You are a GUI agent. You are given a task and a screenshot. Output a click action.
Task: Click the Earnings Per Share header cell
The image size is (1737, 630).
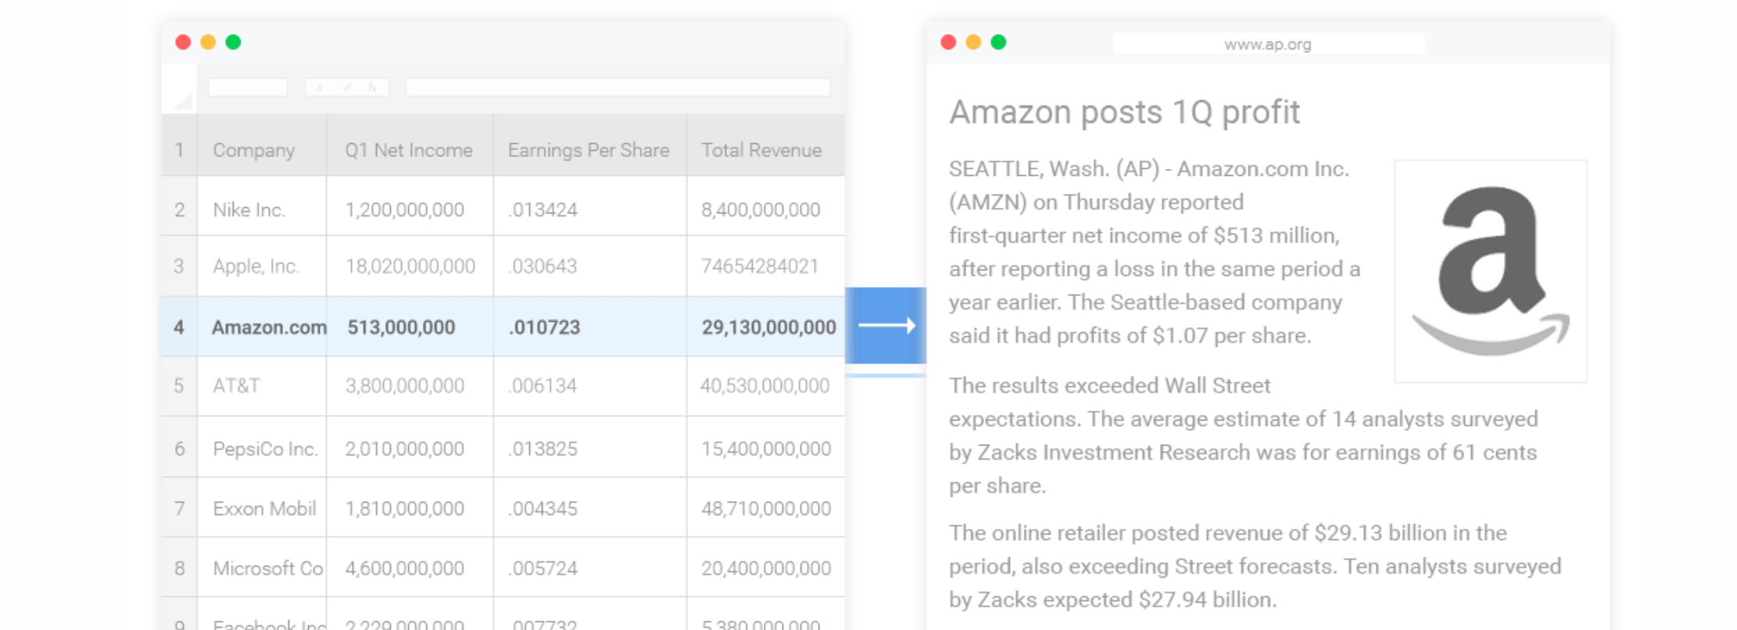[589, 146]
